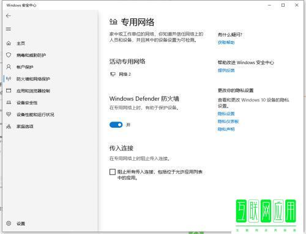The image size is (306, 234).
Task: Select 防火墙和网络保护 in the sidebar
Action: [33, 79]
